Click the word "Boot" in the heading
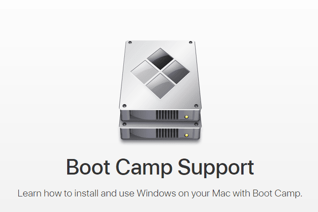318x212 pixels. pos(88,167)
